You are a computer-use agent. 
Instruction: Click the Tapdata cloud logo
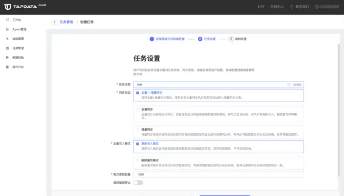coord(23,7)
